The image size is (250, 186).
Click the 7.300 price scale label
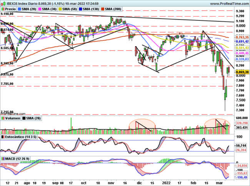coord(240,110)
